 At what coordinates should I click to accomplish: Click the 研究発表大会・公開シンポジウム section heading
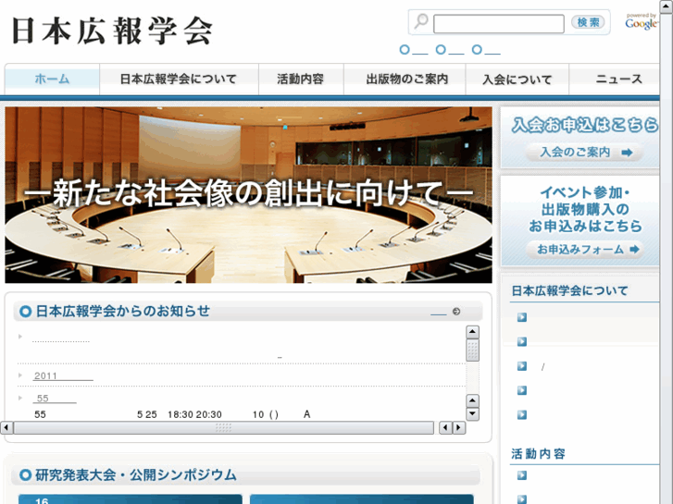point(136,474)
